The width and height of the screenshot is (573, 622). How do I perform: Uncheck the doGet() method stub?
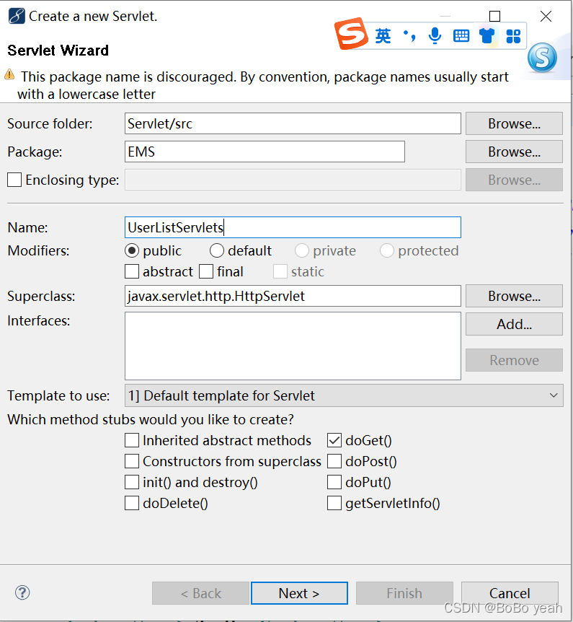click(x=334, y=440)
